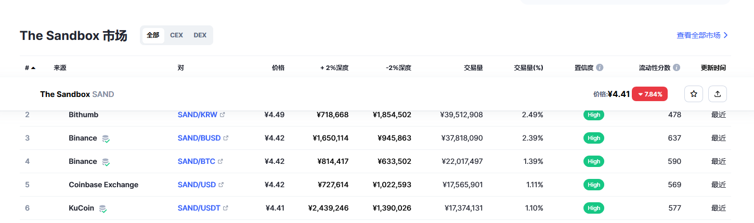Sort by 更新时间 column header
This screenshot has height=223, width=754.
(x=713, y=67)
